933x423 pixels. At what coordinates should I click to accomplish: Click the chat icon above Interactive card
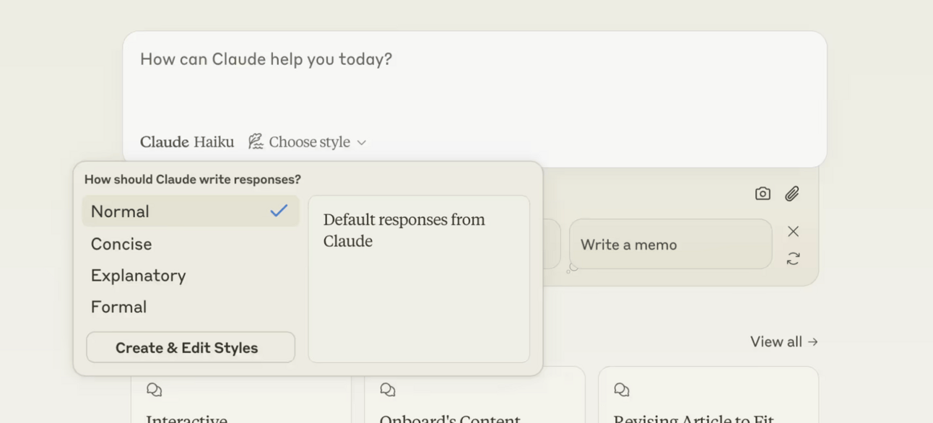(x=155, y=390)
